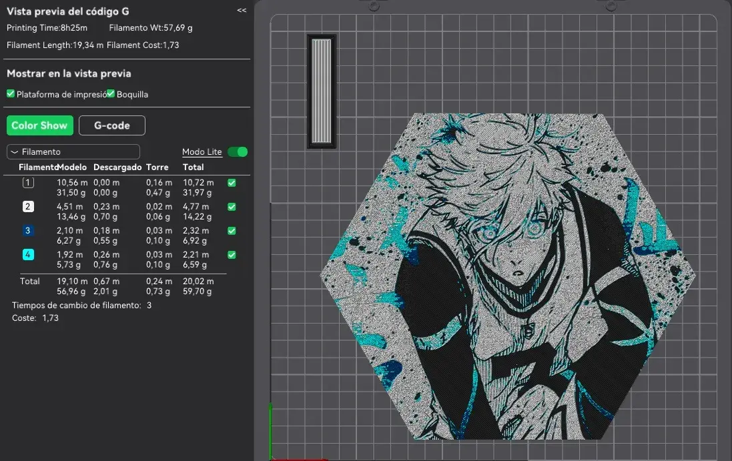Uncheck visibility for filament 4 row
732x461 pixels.
click(x=232, y=255)
